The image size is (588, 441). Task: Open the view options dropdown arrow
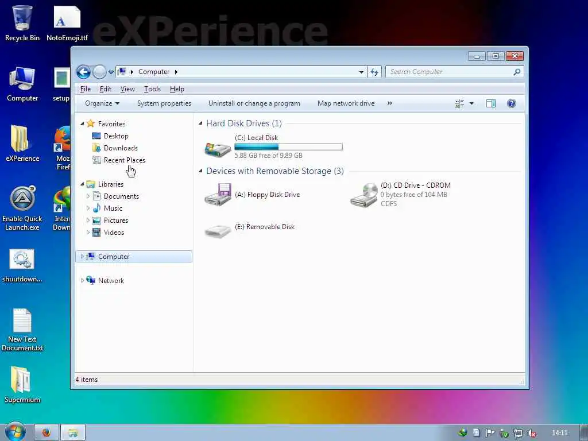pos(472,103)
